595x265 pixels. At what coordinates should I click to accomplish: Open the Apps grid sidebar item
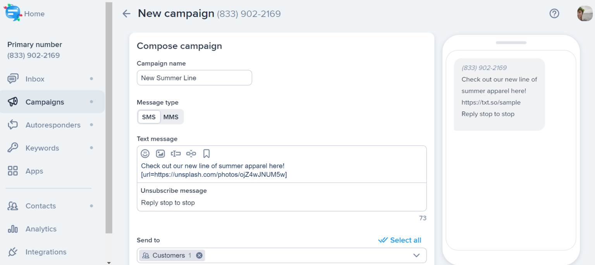34,171
